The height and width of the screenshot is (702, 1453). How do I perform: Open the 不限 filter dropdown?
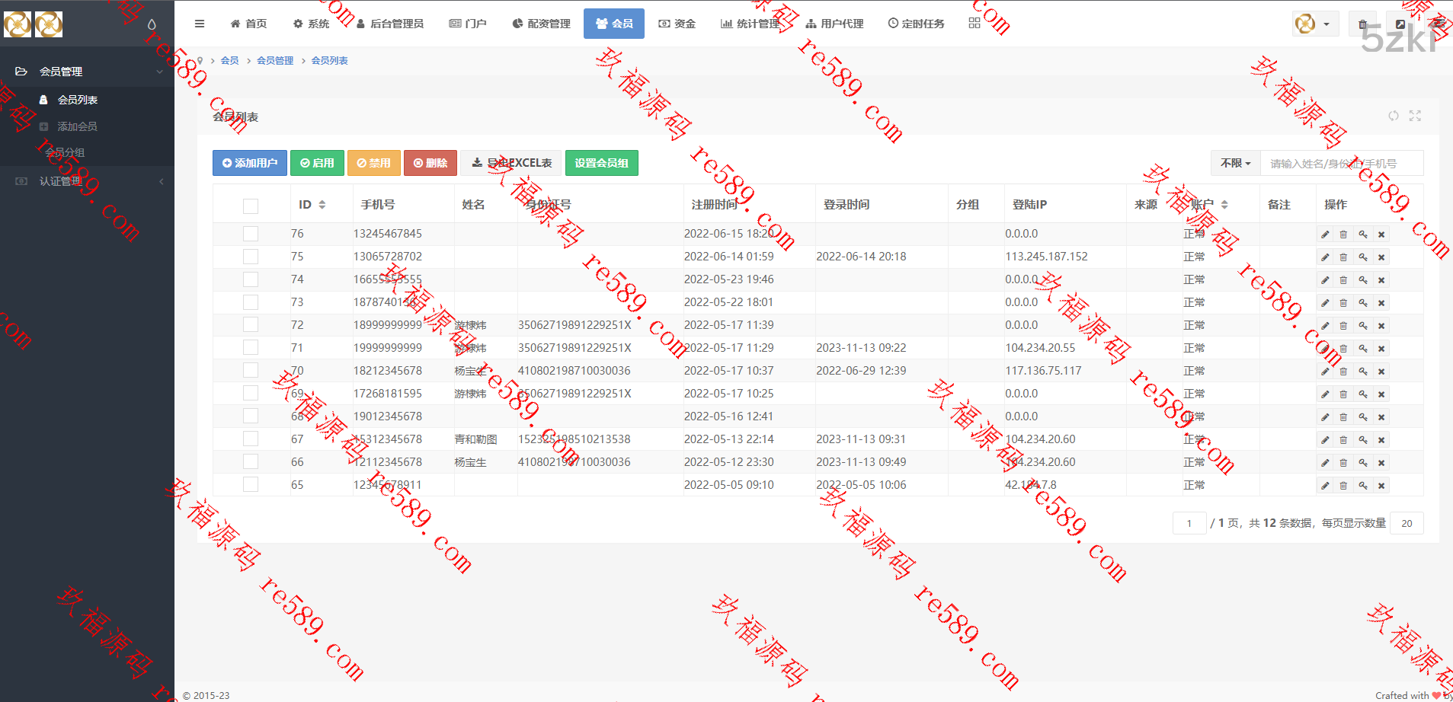[x=1234, y=164]
